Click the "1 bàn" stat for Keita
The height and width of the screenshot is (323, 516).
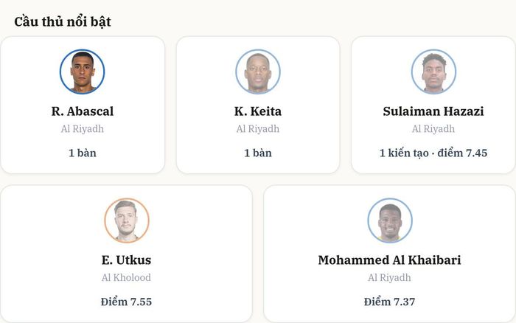click(258, 153)
